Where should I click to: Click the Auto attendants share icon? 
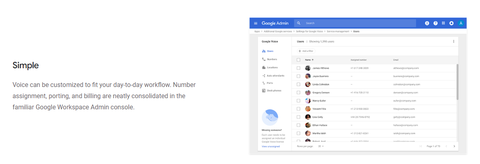pyautogui.click(x=264, y=75)
